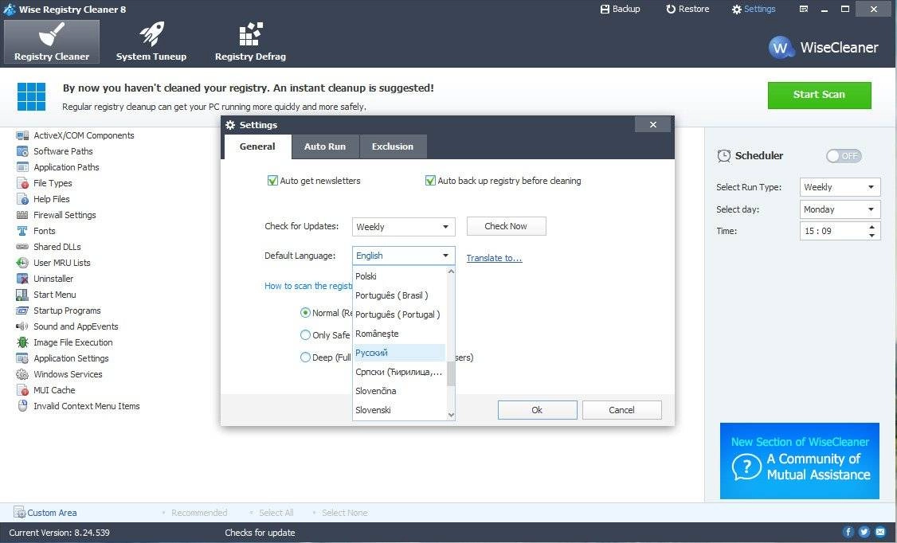
Task: Select the Only Safe scan radio button
Action: click(x=305, y=335)
